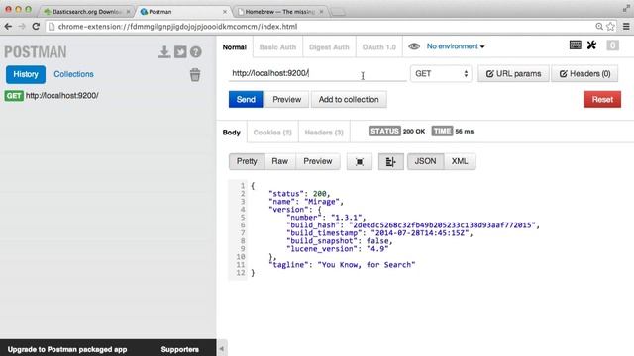
Task: Collapse sidebar with the arrow handle
Action: pyautogui.click(x=222, y=348)
